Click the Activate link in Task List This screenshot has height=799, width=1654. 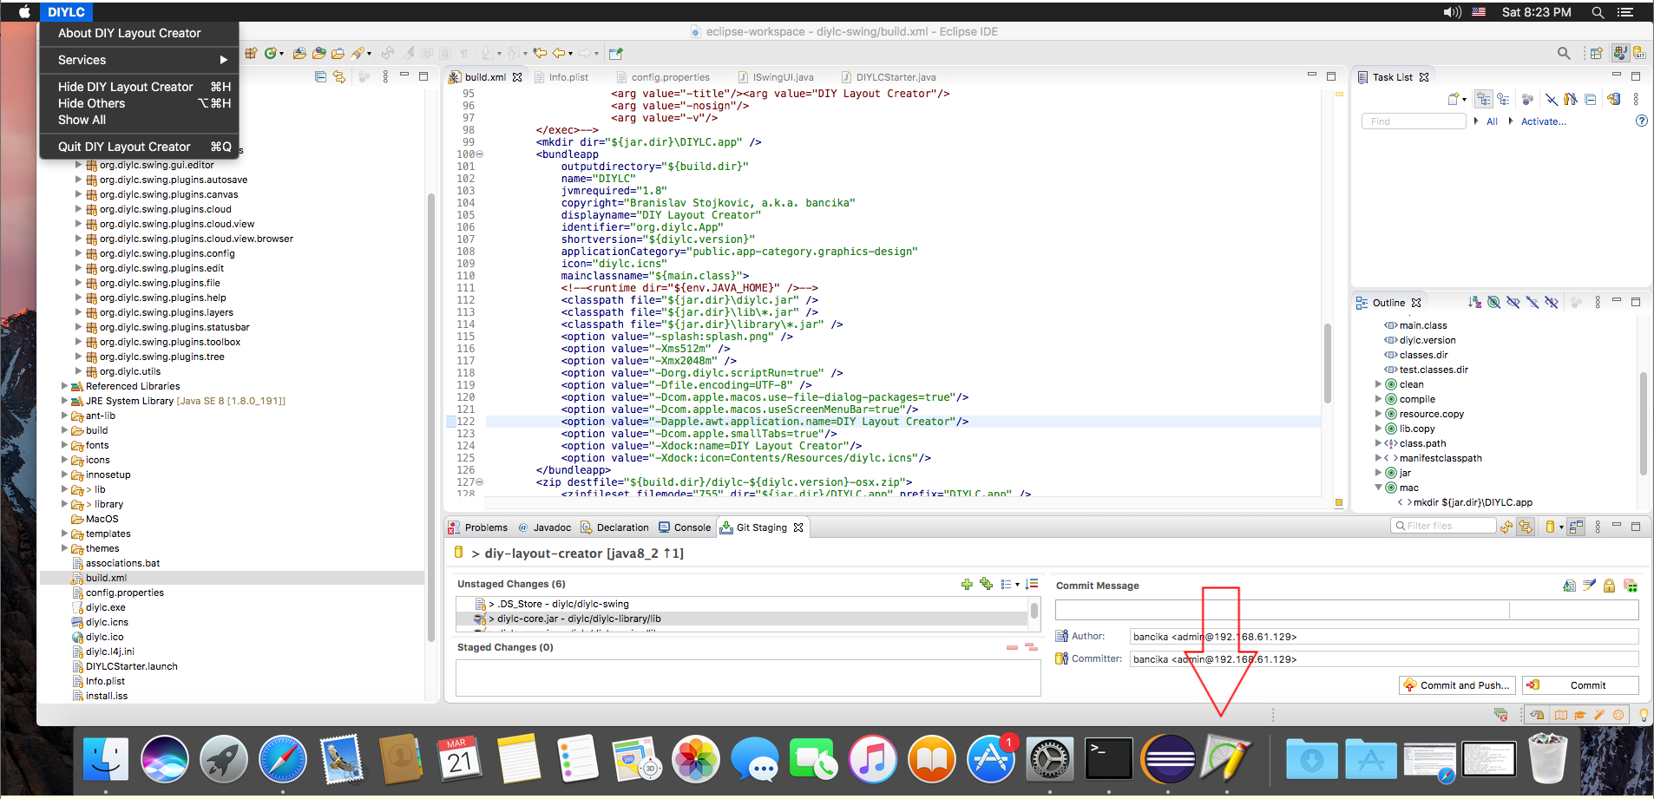tap(1542, 121)
